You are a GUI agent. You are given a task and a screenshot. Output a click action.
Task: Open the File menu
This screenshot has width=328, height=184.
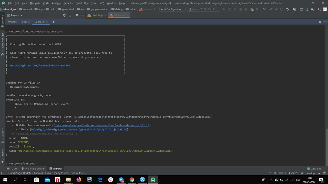click(10, 3)
